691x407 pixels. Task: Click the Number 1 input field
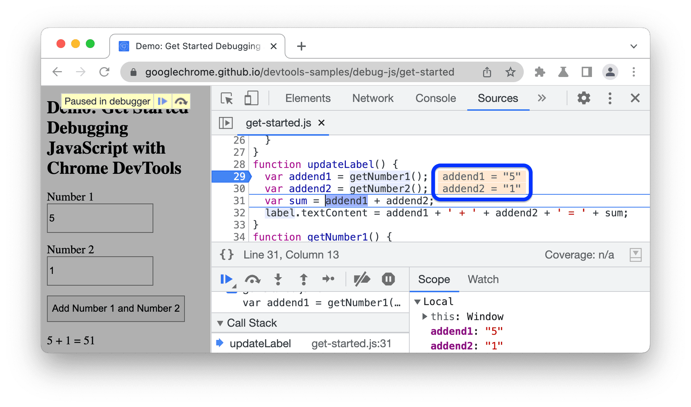coord(100,218)
